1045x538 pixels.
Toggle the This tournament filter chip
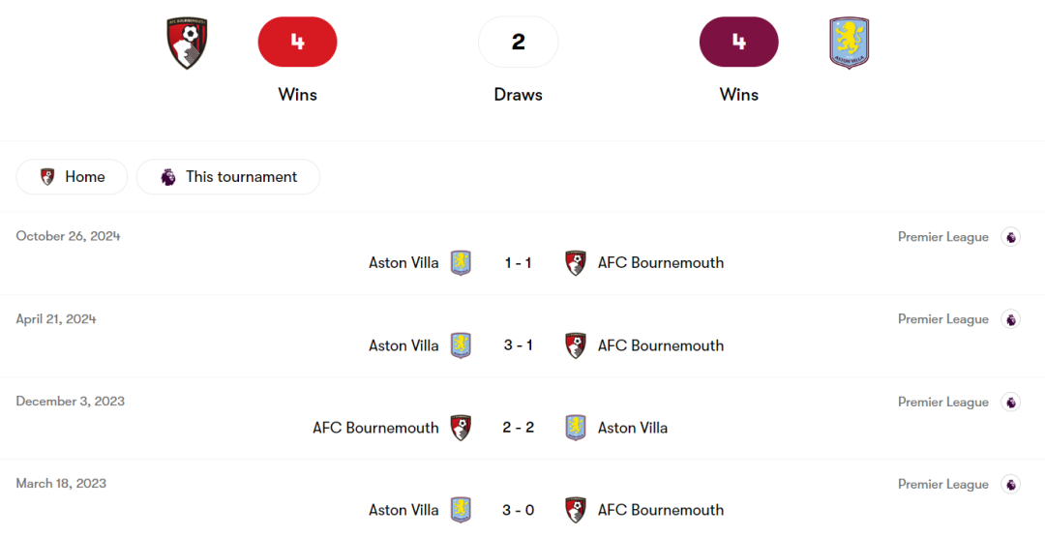pos(228,177)
